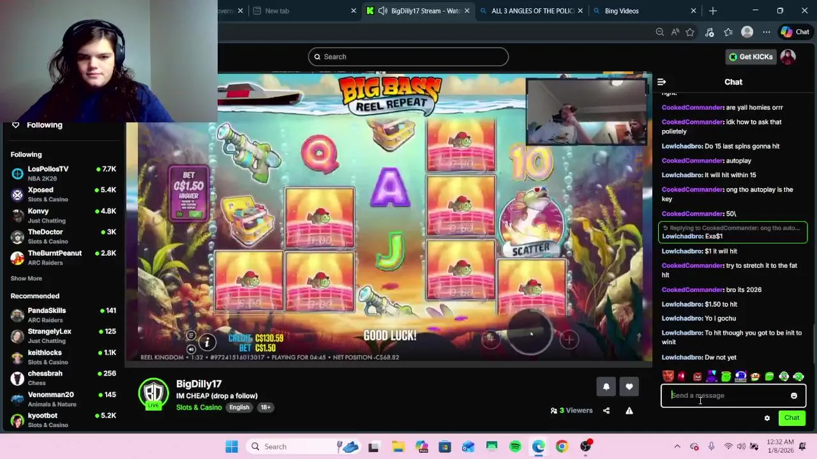Click the slot game spin button
Image resolution: width=817 pixels, height=459 pixels.
[530, 332]
